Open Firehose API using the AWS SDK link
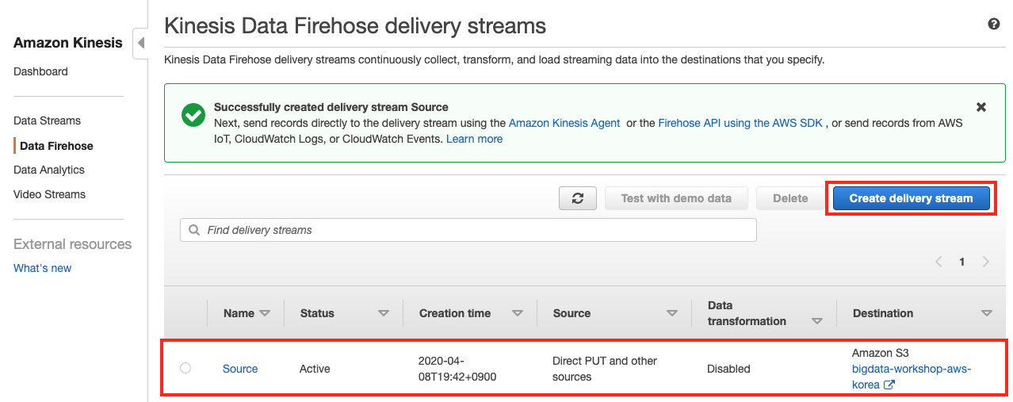Screen dimensions: 1013x402 coord(741,123)
